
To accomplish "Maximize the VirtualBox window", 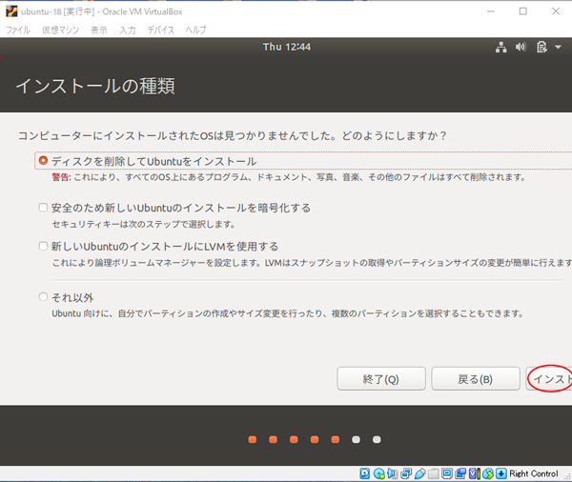I will [x=522, y=11].
